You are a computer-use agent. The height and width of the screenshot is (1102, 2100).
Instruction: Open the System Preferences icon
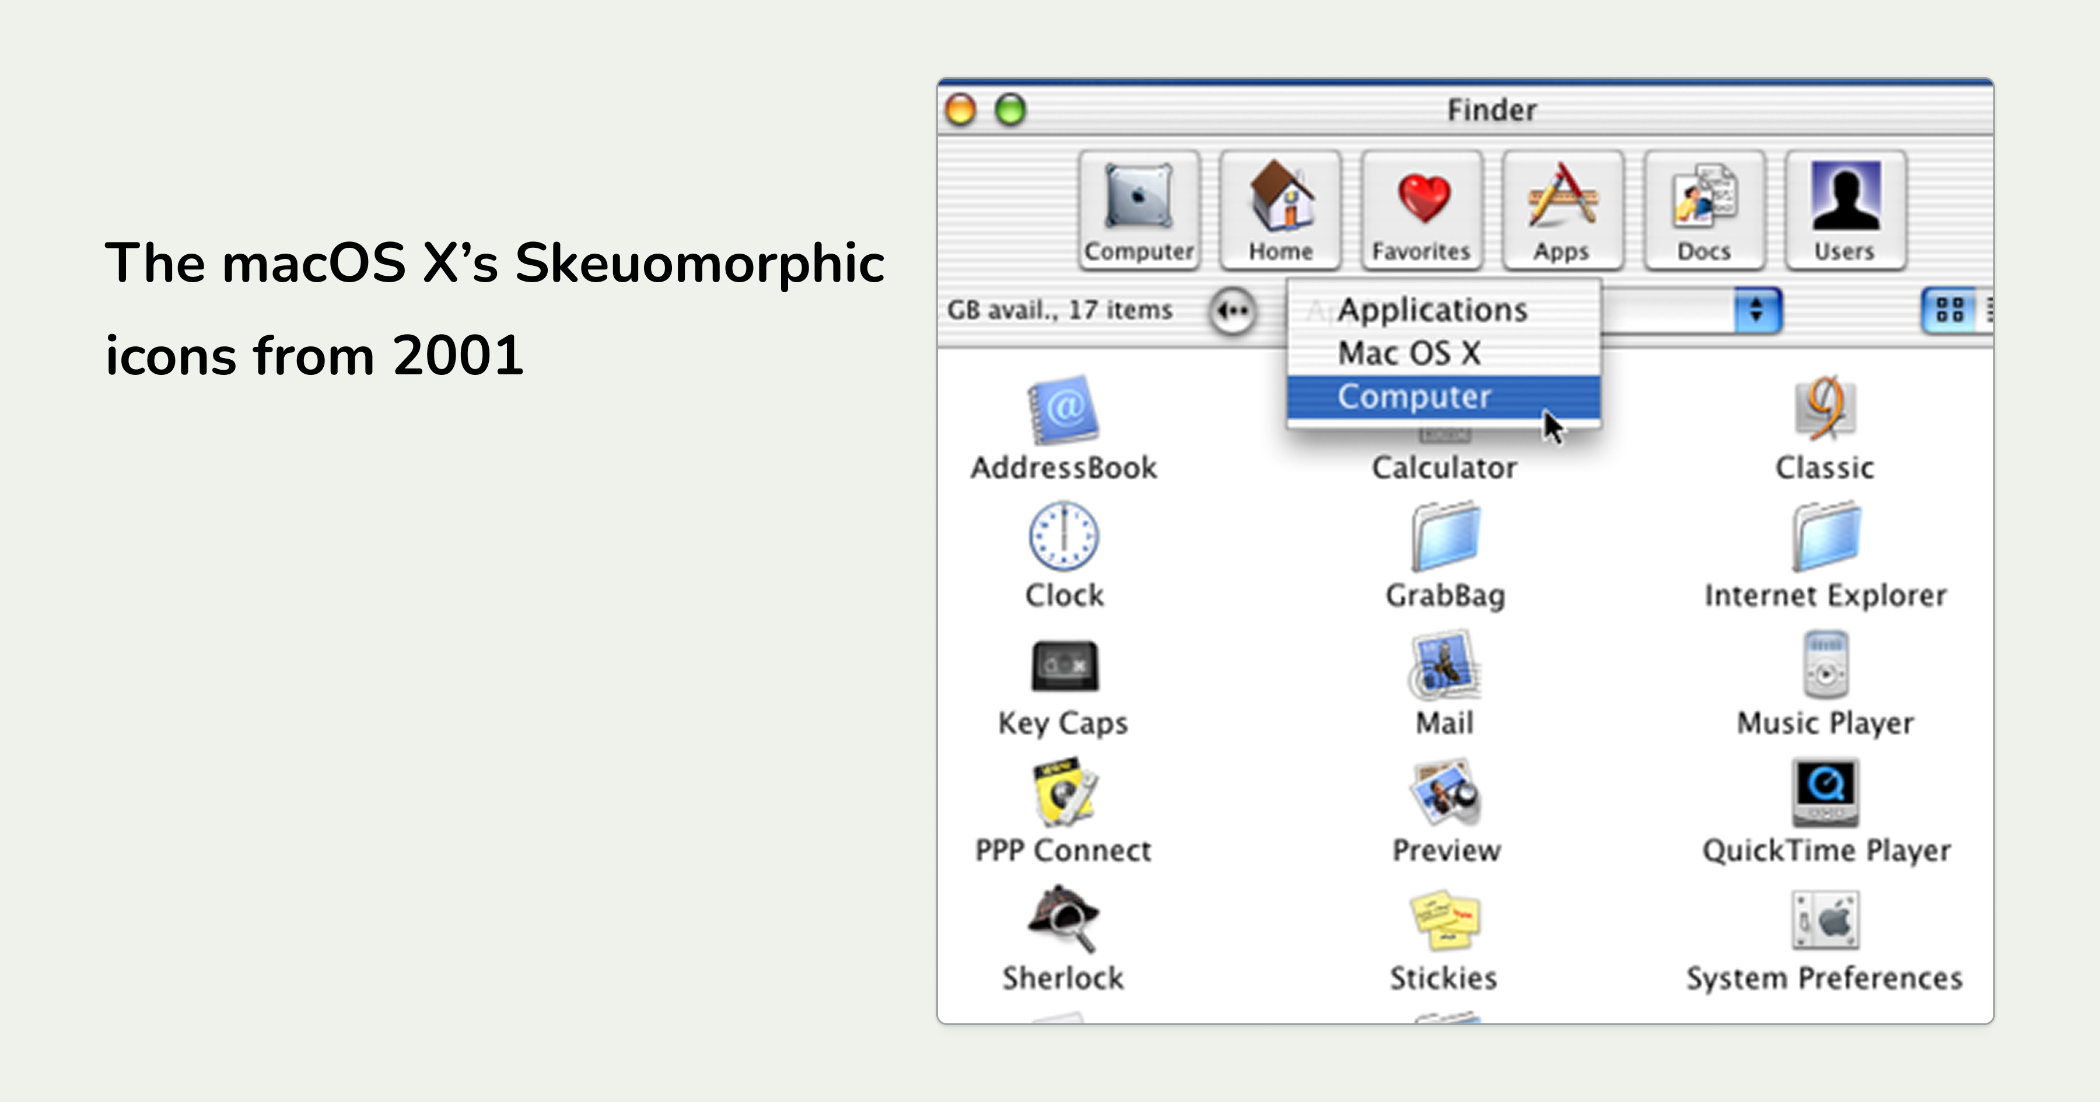pos(1825,919)
